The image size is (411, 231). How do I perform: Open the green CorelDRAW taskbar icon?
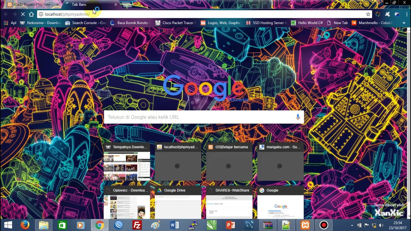[212, 225]
